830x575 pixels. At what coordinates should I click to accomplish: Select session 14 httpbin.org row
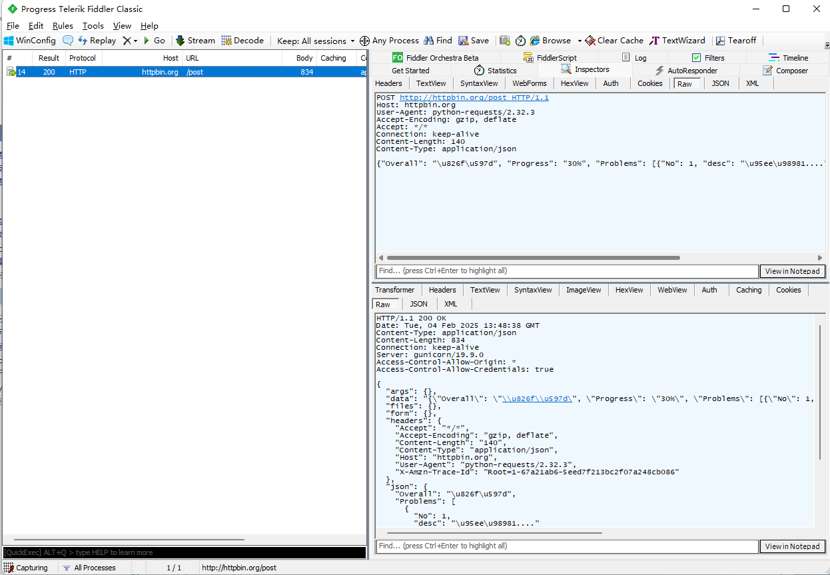[x=184, y=72]
